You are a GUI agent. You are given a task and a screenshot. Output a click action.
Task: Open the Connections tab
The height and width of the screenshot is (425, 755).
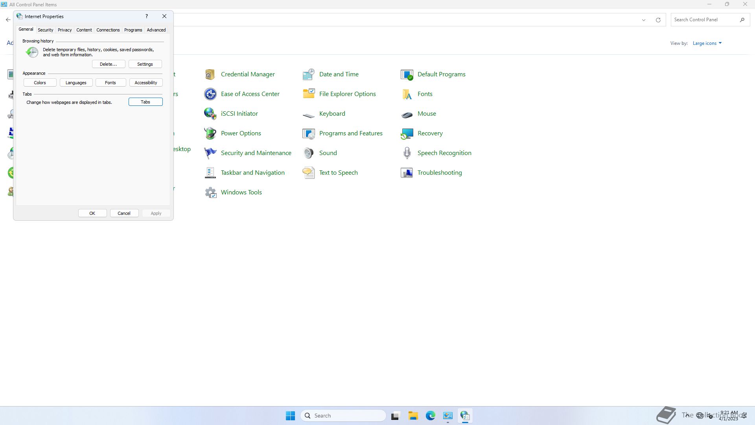108,30
